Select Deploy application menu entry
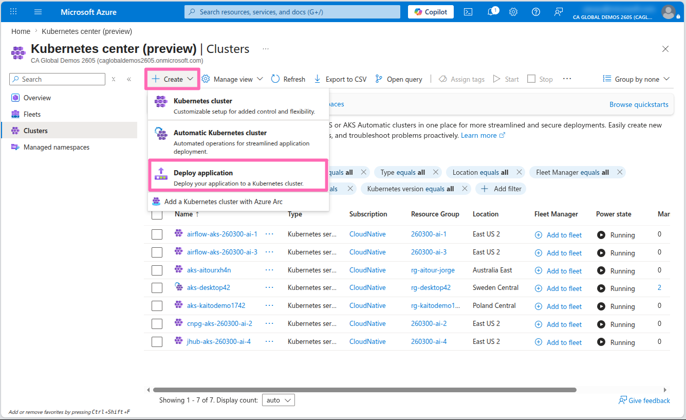This screenshot has width=686, height=420. [x=238, y=175]
